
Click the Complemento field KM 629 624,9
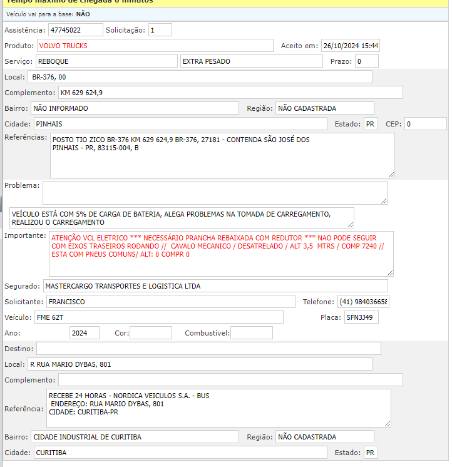pyautogui.click(x=230, y=93)
